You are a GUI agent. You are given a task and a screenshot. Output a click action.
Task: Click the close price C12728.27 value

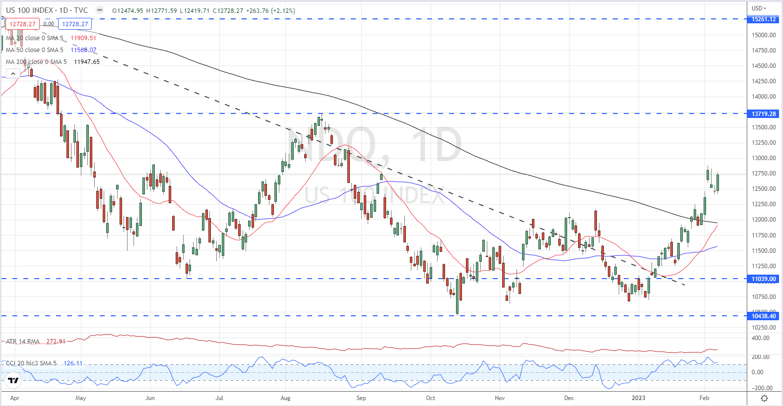[x=228, y=10]
